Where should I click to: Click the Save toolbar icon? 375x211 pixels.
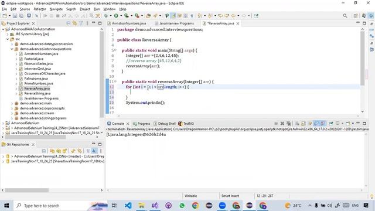(15, 16)
